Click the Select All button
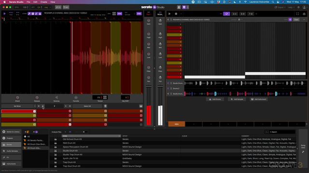The height and width of the screenshot is (173, 309). 87,106
